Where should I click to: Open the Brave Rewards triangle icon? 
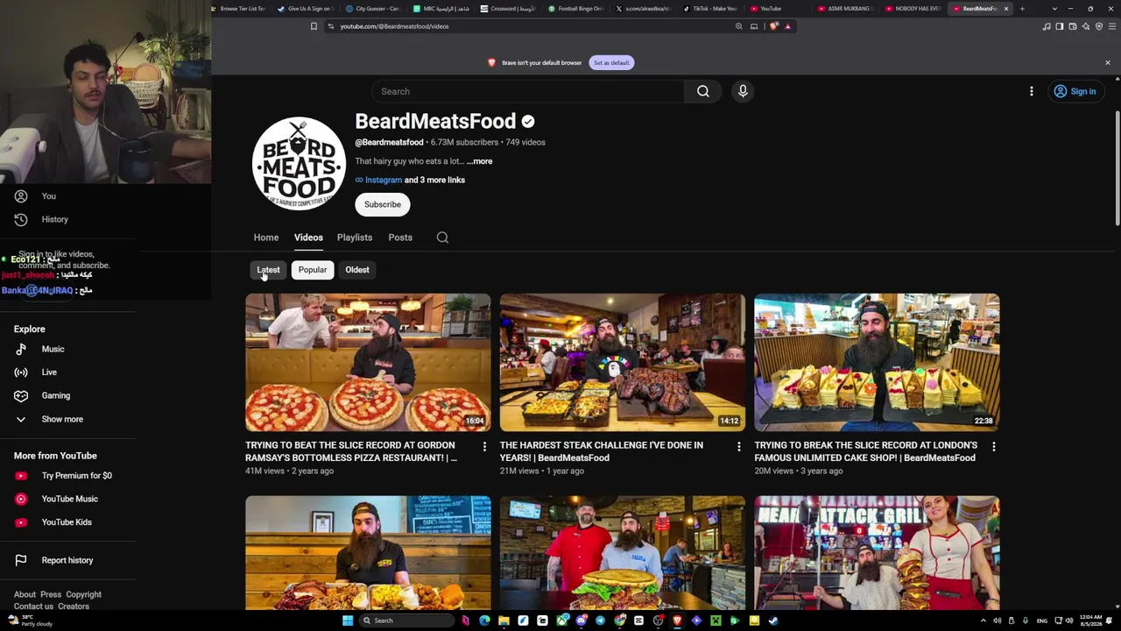787,26
